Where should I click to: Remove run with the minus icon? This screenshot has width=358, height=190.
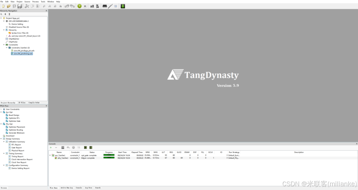click(56, 147)
